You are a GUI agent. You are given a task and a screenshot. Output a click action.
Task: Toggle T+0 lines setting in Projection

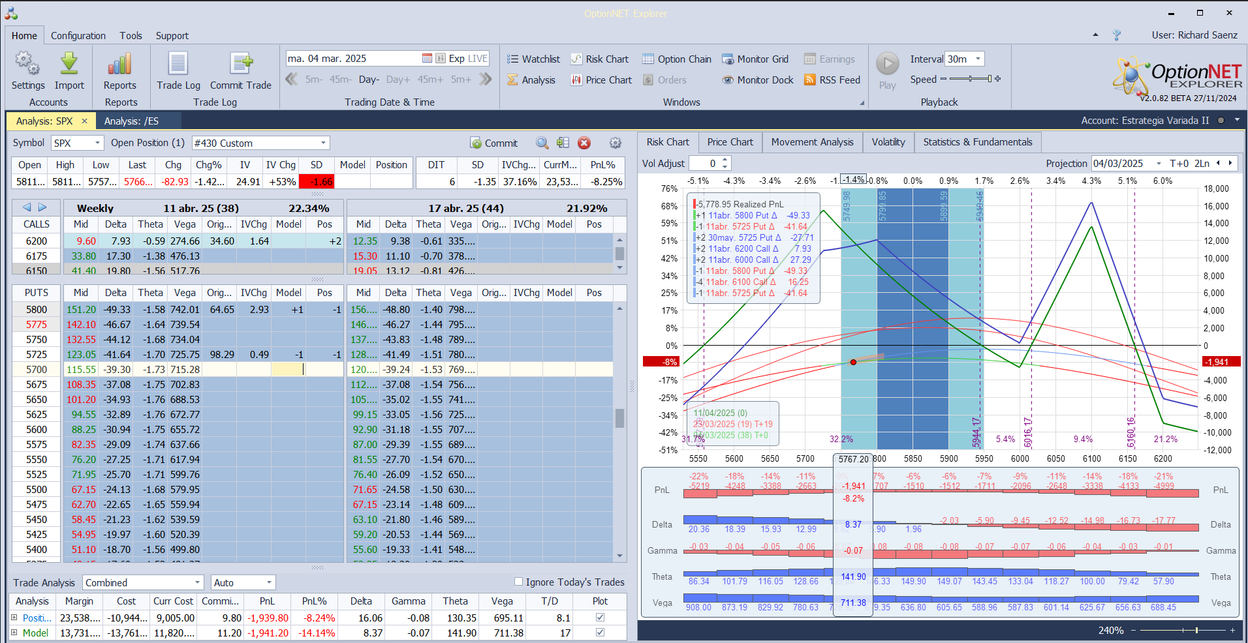click(x=1179, y=164)
